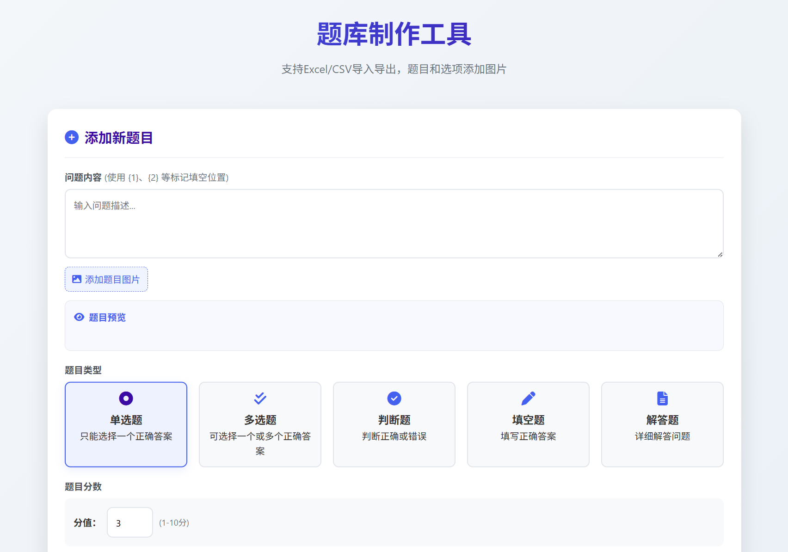Click the 判断题 checkmark circle icon

[x=394, y=398]
